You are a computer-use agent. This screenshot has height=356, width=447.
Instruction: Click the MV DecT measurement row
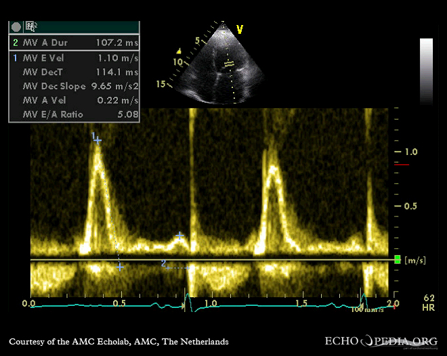click(x=74, y=72)
